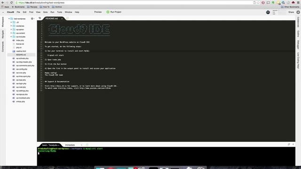
Task: Open the View menu
Action: click(x=38, y=12)
